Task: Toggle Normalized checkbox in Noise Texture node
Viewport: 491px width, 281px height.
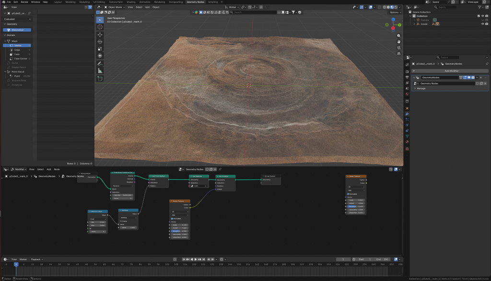Action: (x=173, y=219)
